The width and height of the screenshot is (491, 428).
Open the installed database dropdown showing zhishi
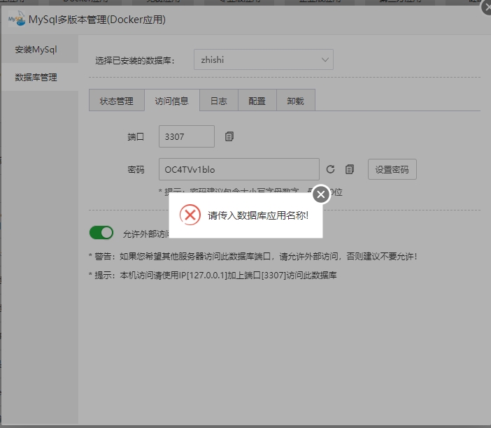point(264,59)
